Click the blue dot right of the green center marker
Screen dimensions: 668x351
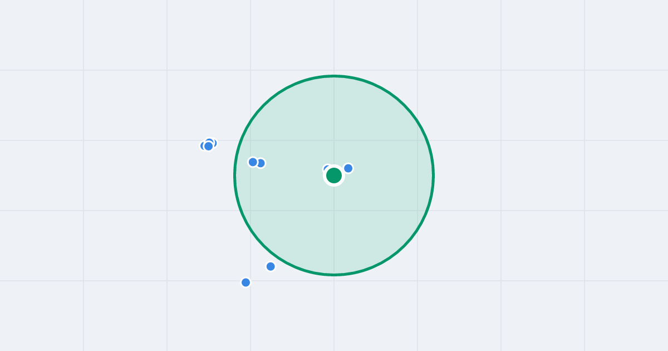(348, 168)
